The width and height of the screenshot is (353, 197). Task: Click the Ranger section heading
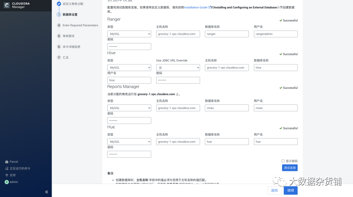tap(114, 20)
